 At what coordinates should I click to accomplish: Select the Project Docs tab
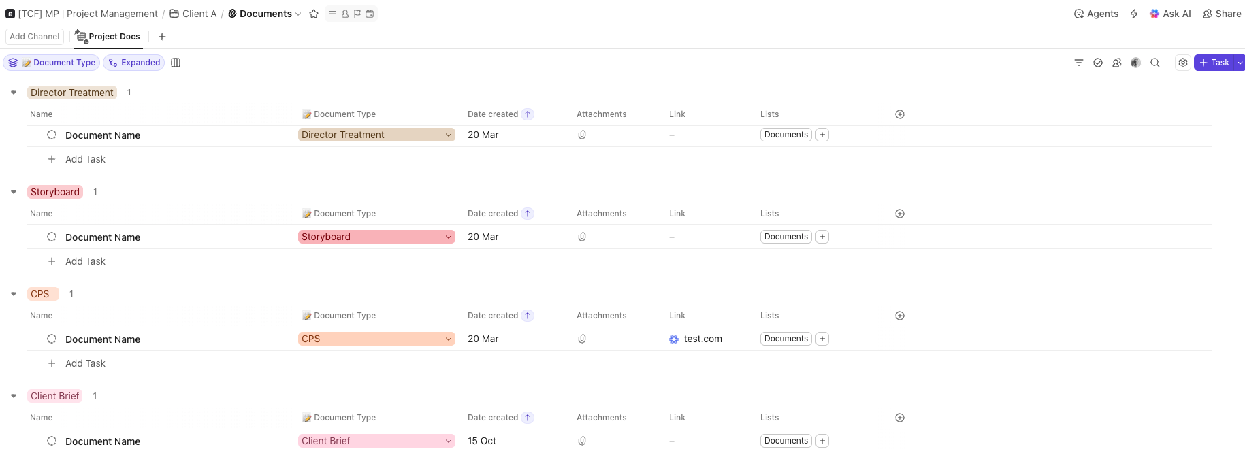click(108, 37)
